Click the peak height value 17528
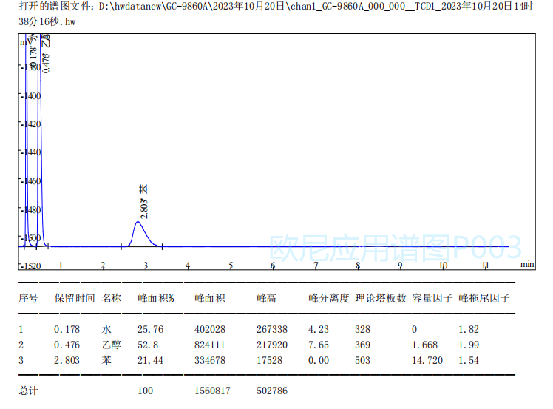Screen dimensions: 553x409 tap(271, 360)
